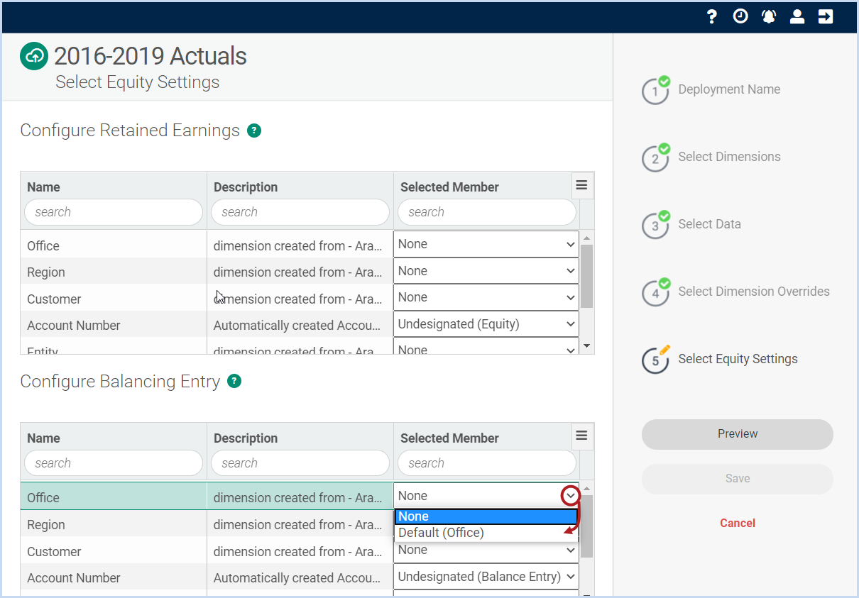Focus Description search field in Balancing Entry table
The width and height of the screenshot is (859, 598).
point(300,463)
